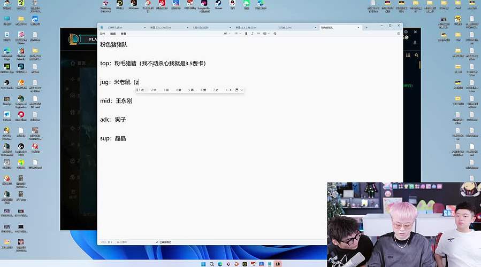Select IME candidate 2 中
This screenshot has height=267, width=481.
point(154,90)
